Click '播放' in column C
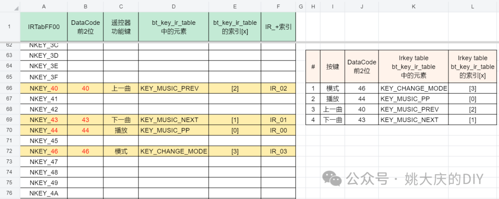Image resolution: width=499 pixels, height=199 pixels. click(x=121, y=130)
